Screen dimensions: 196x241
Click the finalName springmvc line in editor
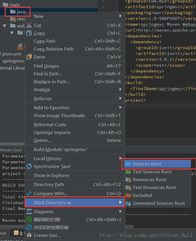pyautogui.click(x=163, y=89)
